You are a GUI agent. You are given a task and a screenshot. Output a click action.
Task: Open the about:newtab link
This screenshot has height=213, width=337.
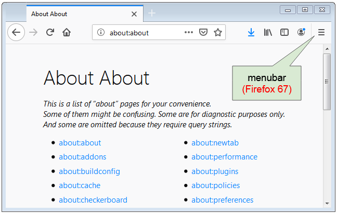coord(215,143)
